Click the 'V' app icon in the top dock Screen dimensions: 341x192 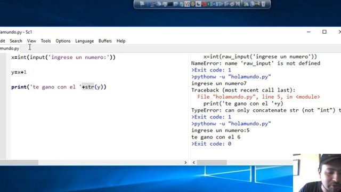[187, 4]
